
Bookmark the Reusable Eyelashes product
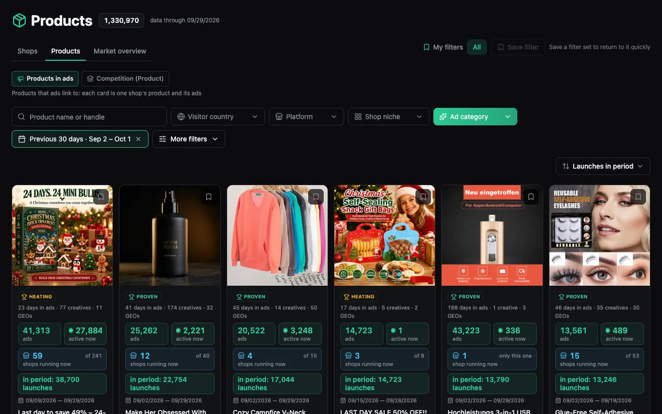[638, 197]
